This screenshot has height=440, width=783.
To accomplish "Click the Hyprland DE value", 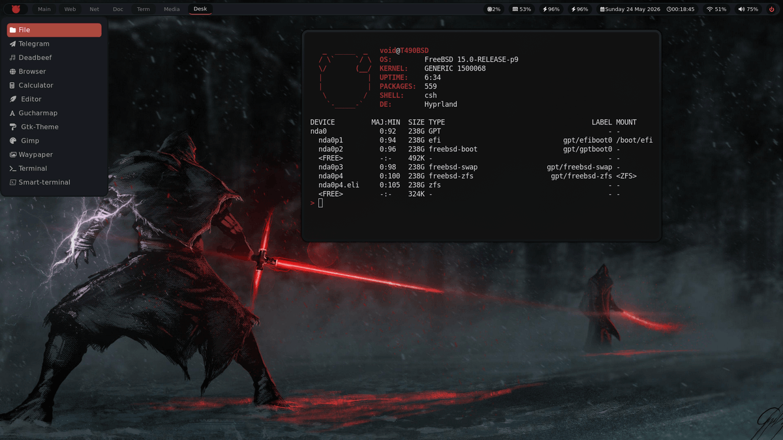I will coord(440,104).
